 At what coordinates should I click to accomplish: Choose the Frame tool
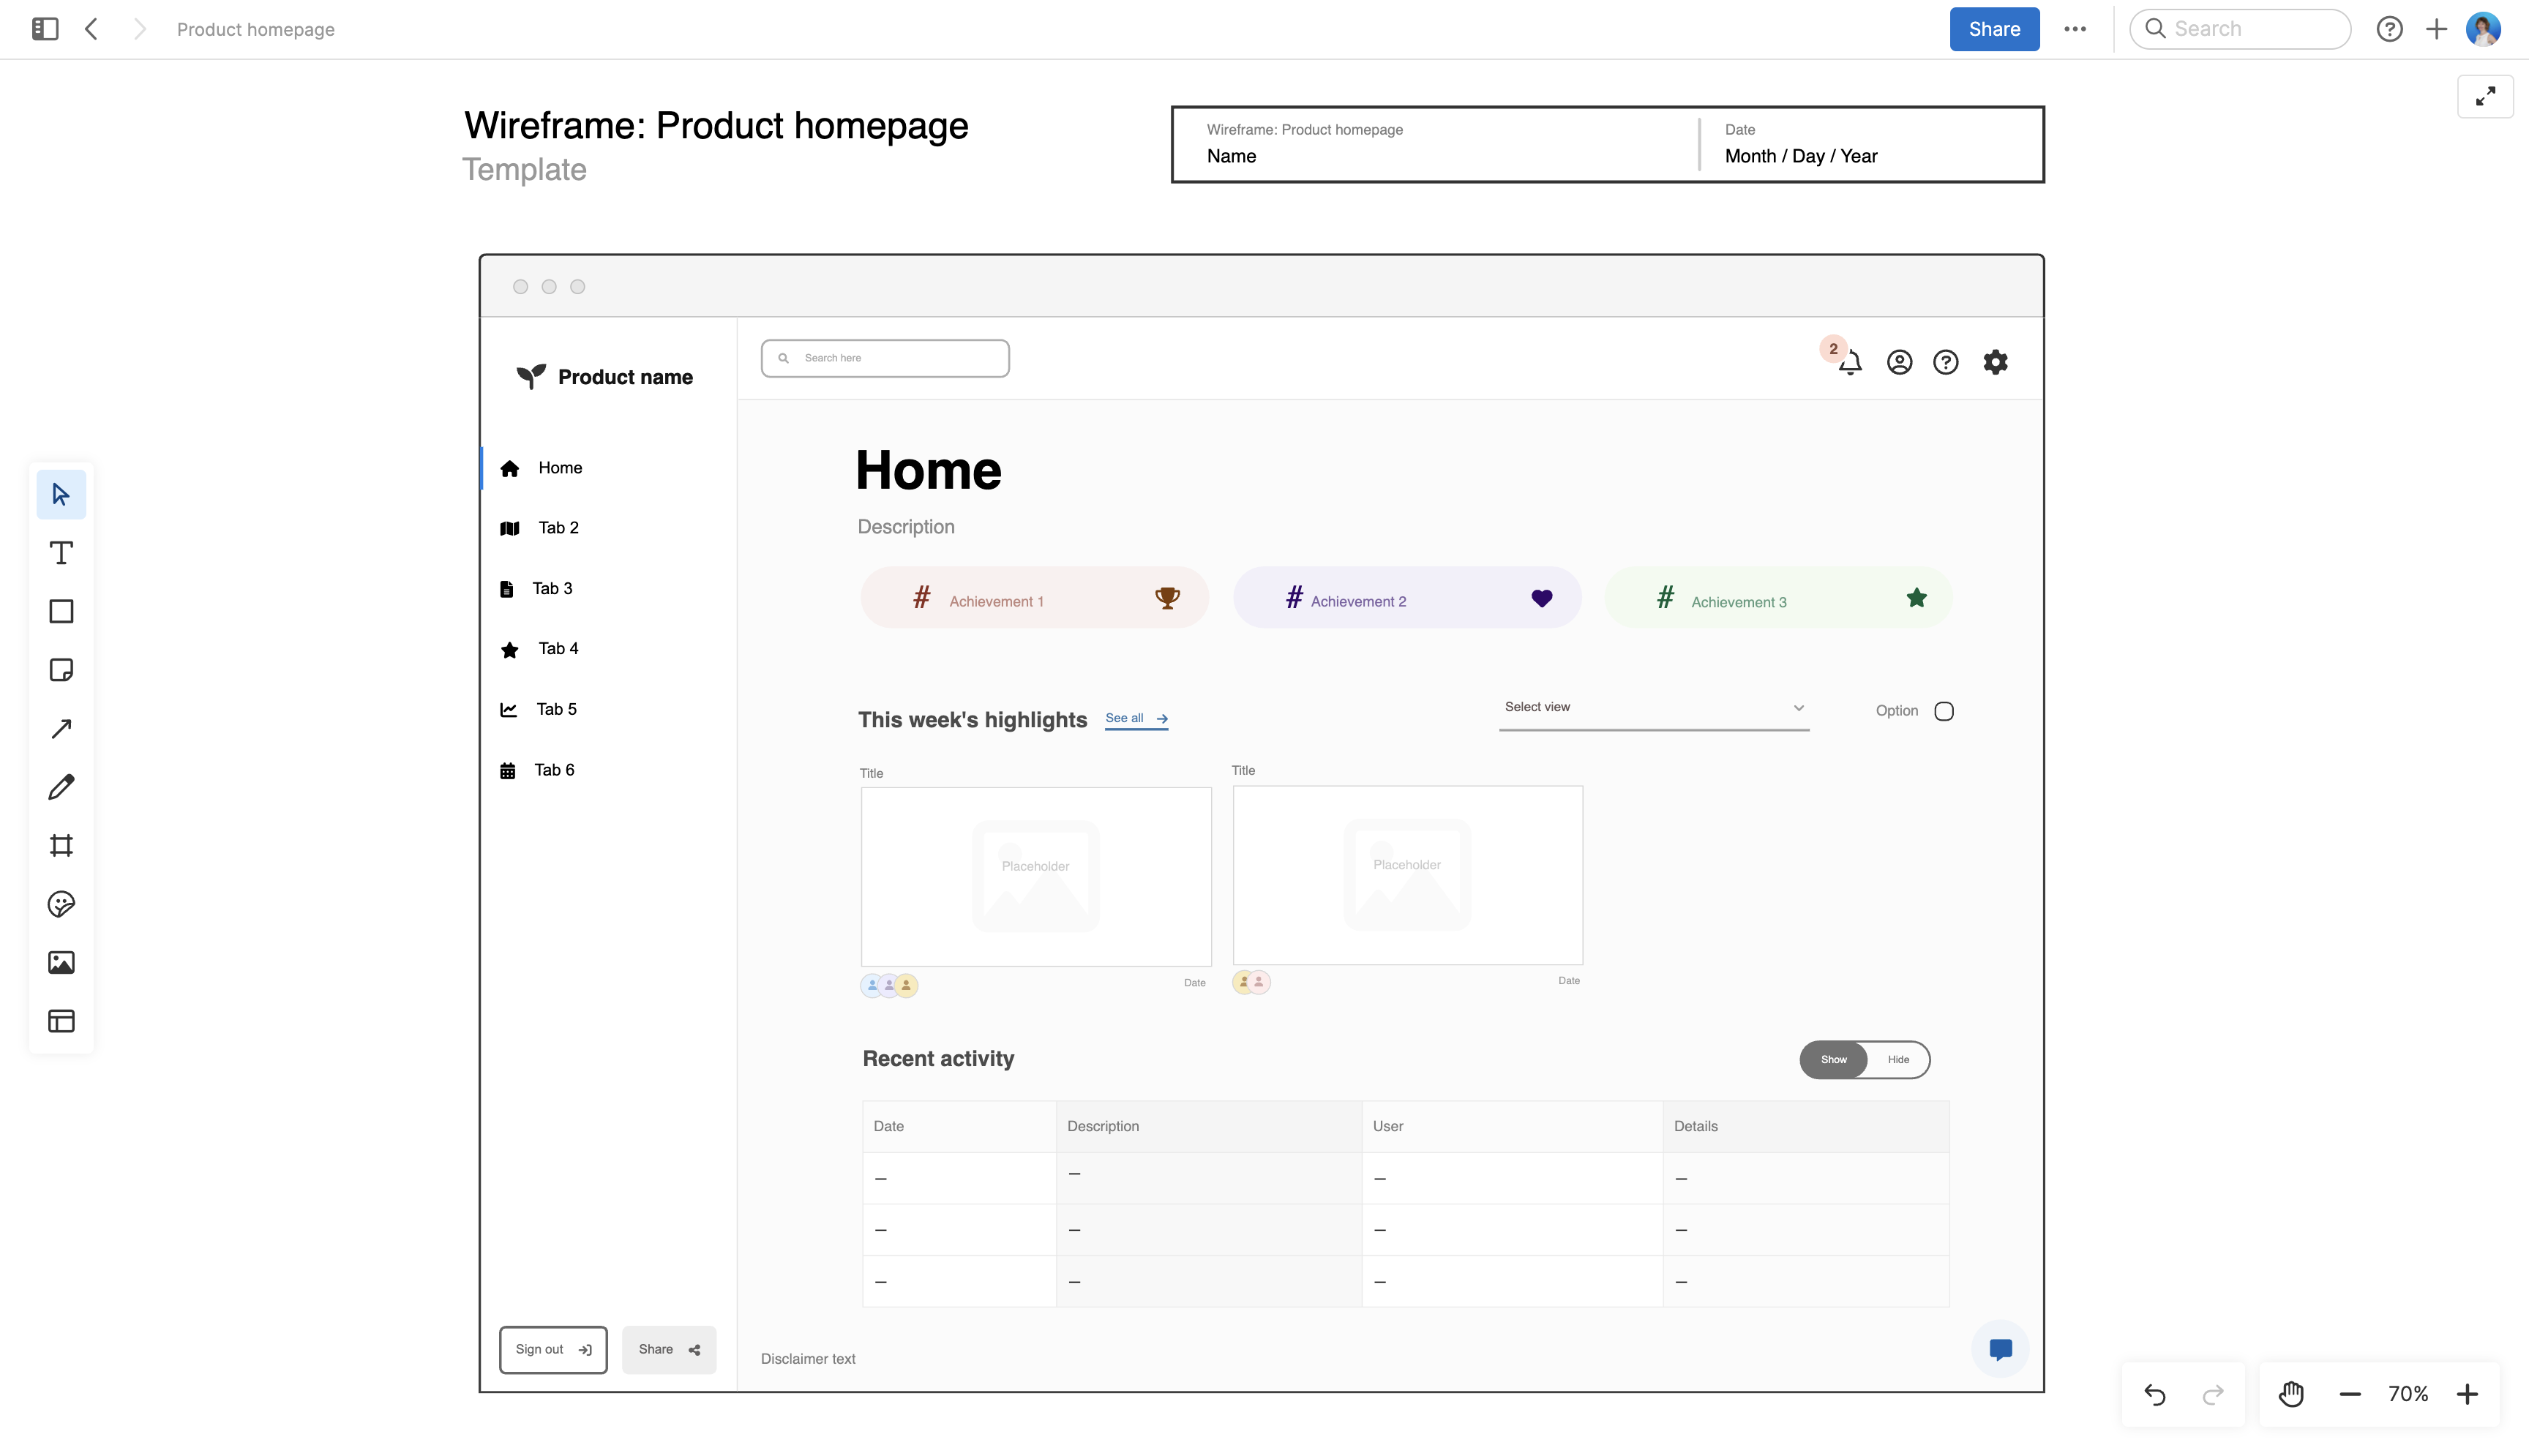pos(61,845)
